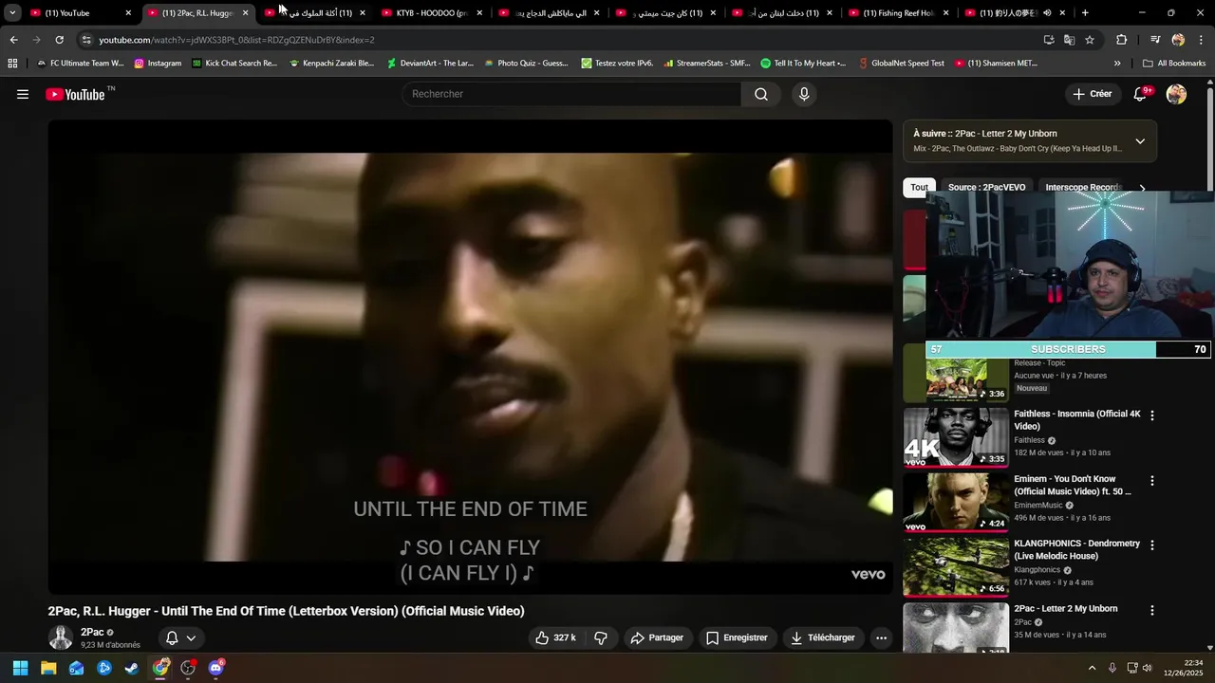1215x683 pixels.
Task: Open the Créer menu button
Action: 1092,94
